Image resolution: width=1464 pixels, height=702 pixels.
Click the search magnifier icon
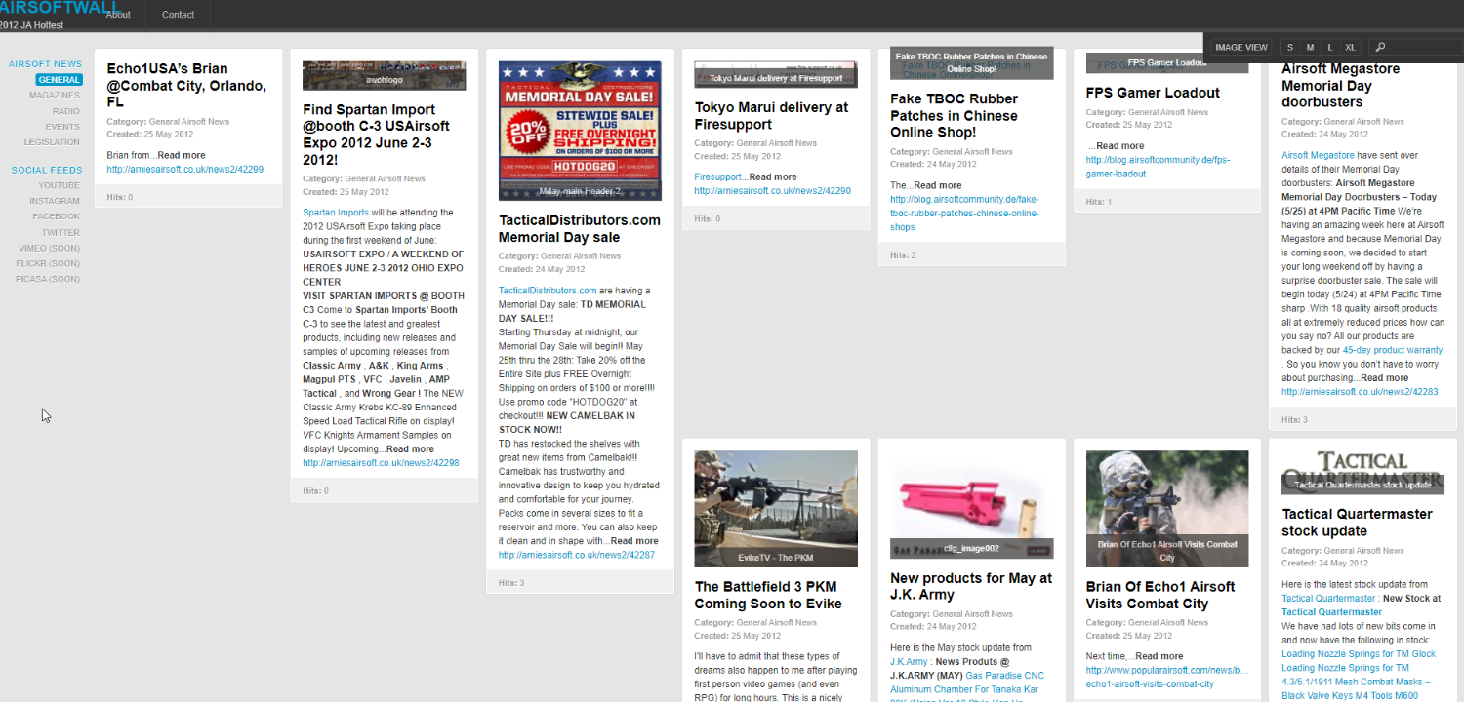(x=1380, y=47)
